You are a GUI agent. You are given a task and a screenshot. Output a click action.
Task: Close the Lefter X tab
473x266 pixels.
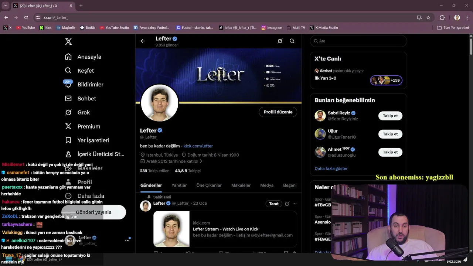70,6
